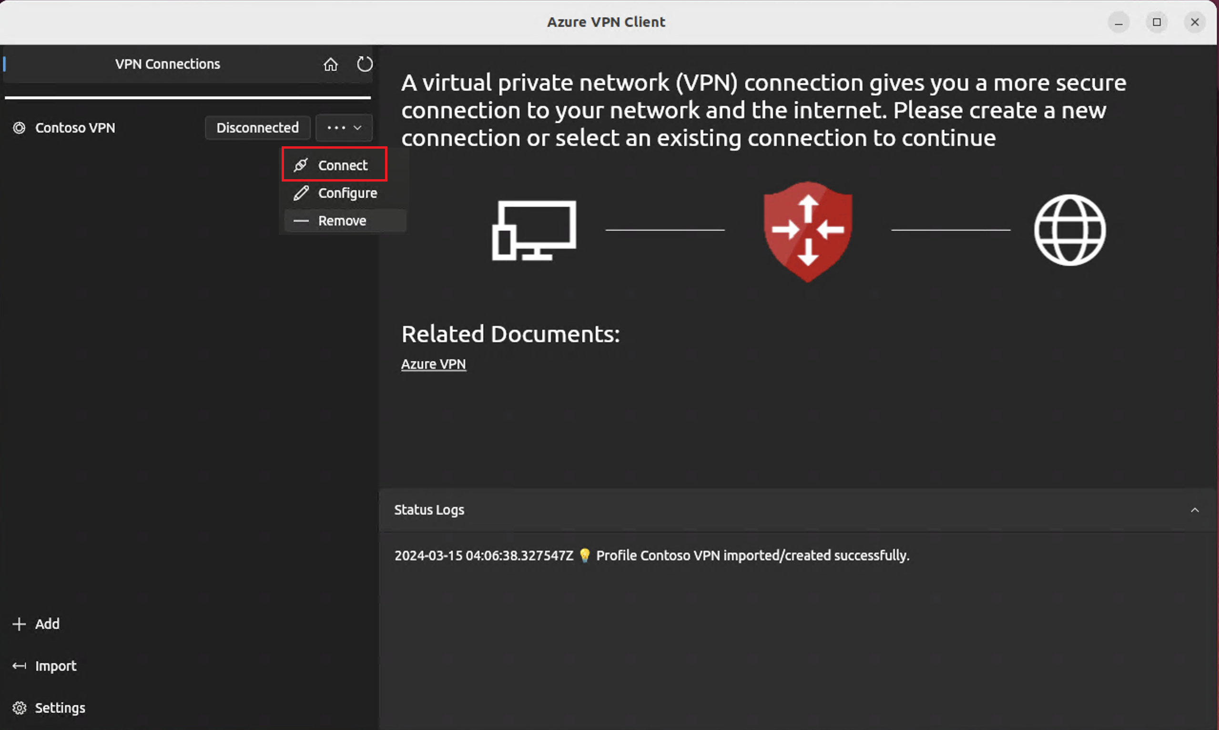The height and width of the screenshot is (730, 1219).
Task: Select Remove from the connection menu
Action: tap(342, 221)
